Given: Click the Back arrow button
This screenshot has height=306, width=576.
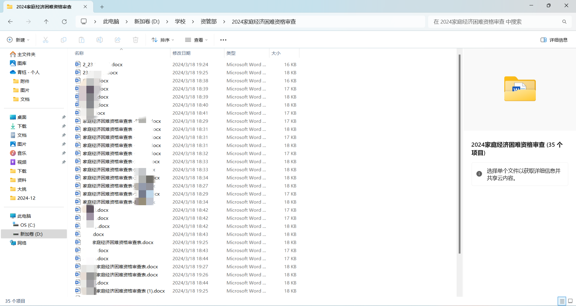Looking at the screenshot, I should click(10, 22).
